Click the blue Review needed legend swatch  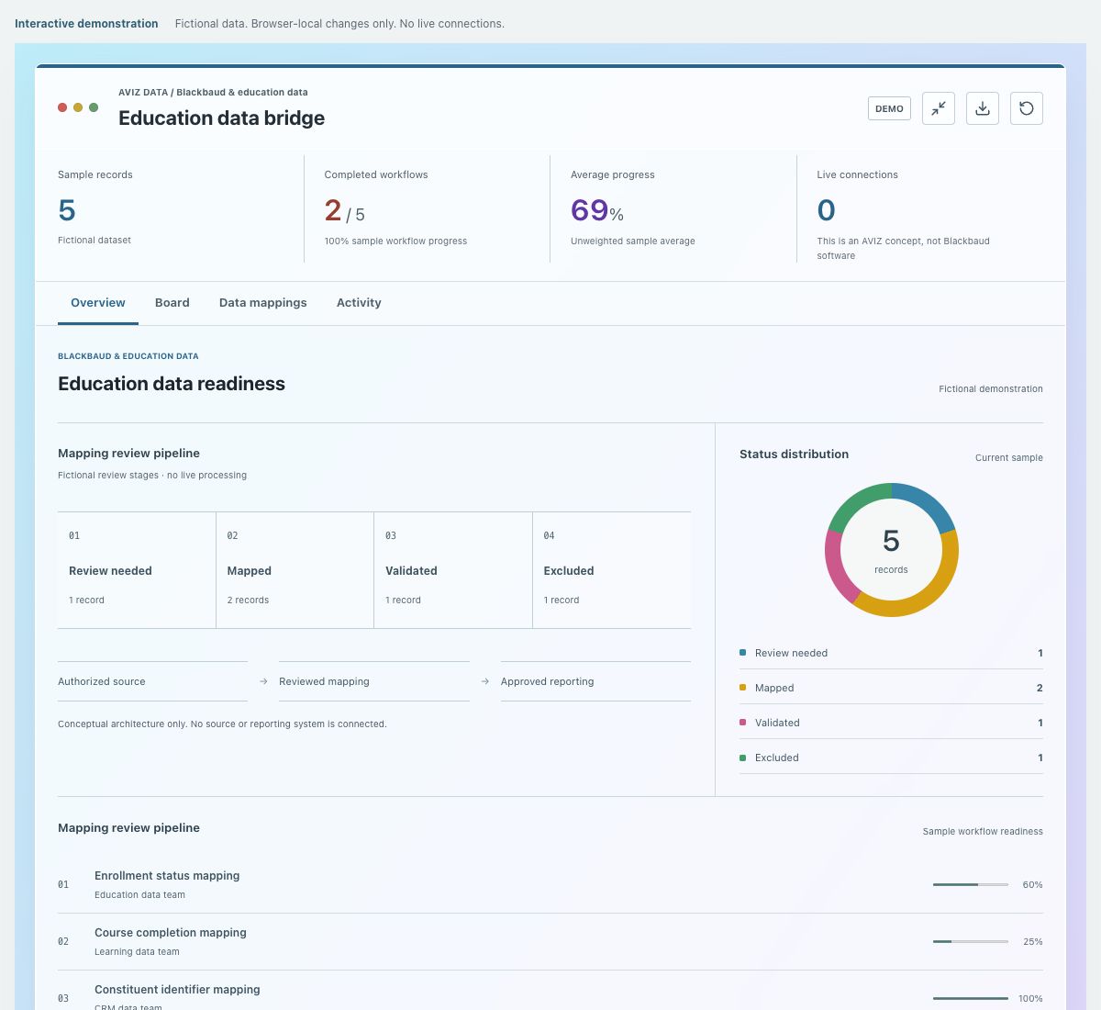[x=742, y=653]
